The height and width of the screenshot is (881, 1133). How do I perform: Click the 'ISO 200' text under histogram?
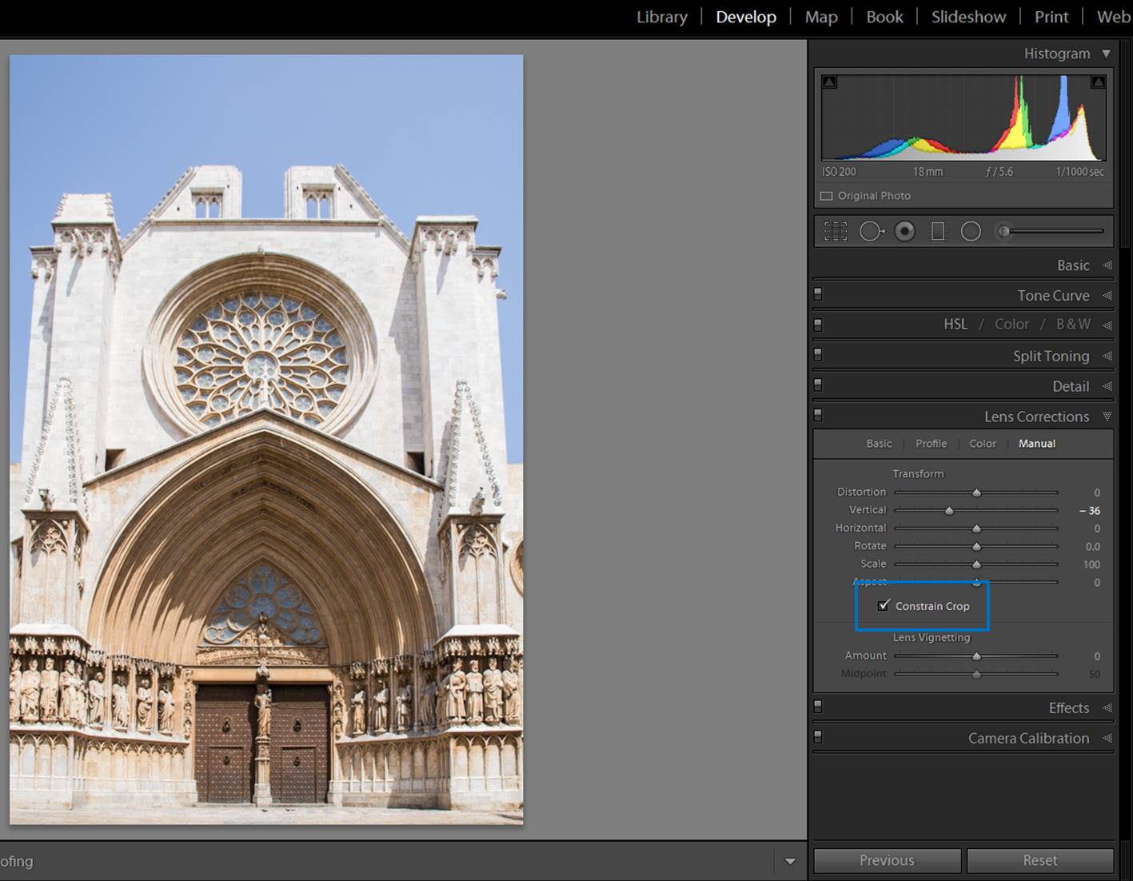click(x=839, y=172)
